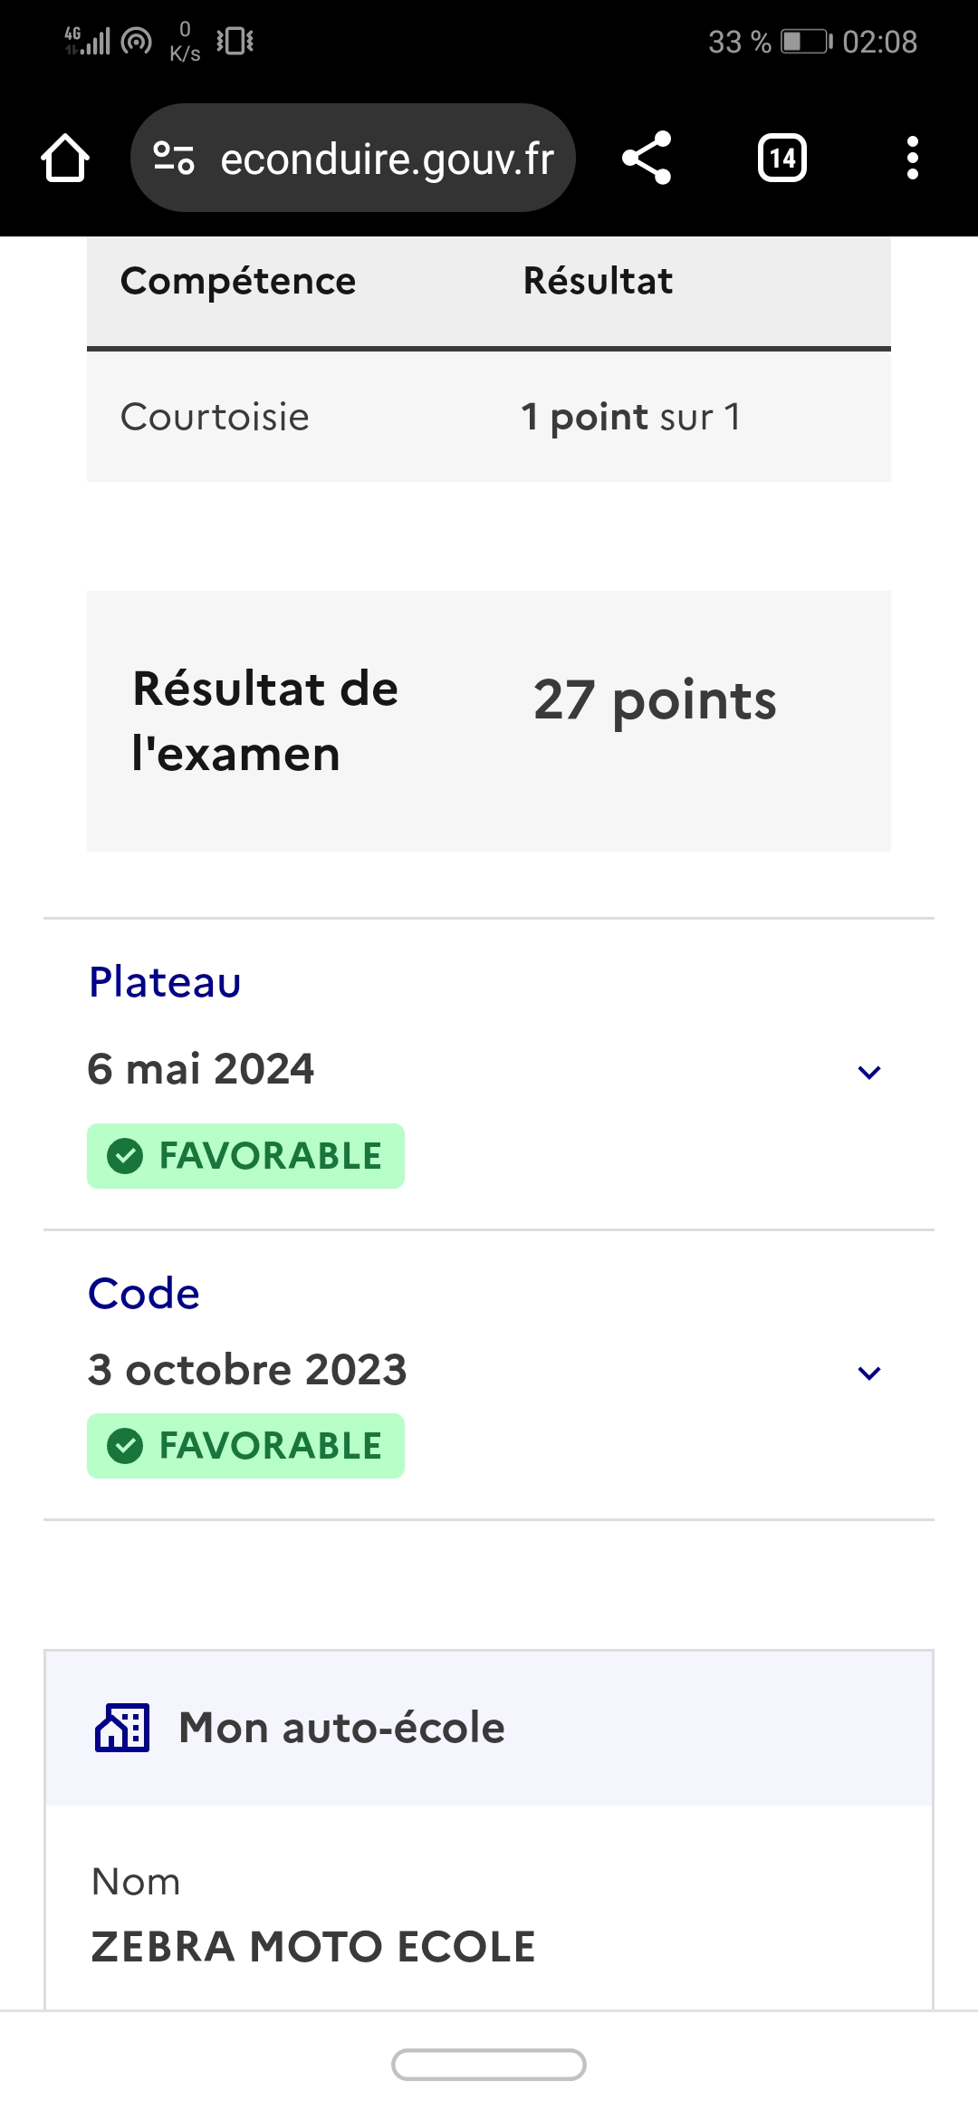The height and width of the screenshot is (2120, 978).
Task: Tap the bottom navigation gesture pill
Action: click(489, 2065)
